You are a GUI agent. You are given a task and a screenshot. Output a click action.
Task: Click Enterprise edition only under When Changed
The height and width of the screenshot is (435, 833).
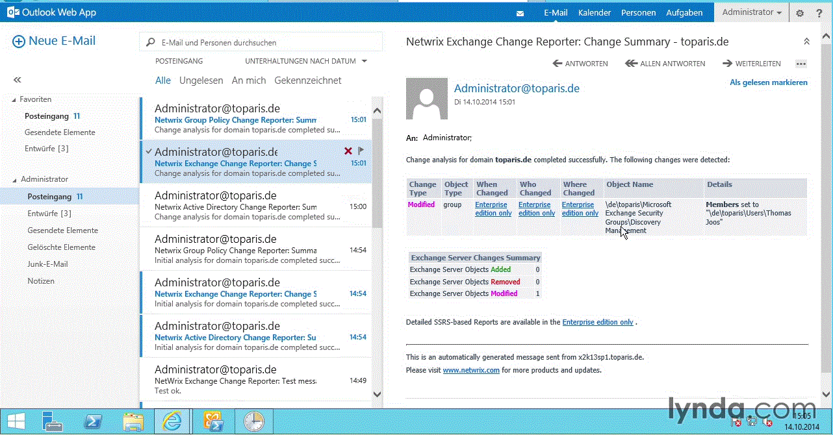coord(493,209)
